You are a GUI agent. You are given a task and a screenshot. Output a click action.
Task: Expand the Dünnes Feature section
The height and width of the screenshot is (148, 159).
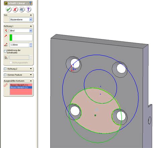(x=31, y=75)
